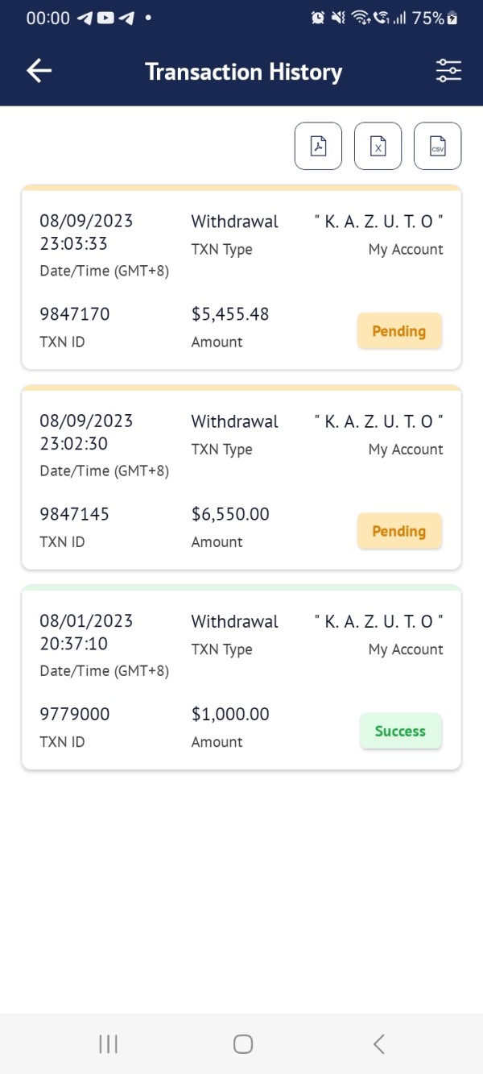Tap the back arrow in header
The image size is (483, 1074).
click(39, 71)
